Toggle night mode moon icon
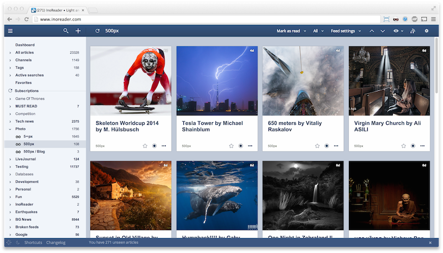443x253 pixels. click(17, 243)
